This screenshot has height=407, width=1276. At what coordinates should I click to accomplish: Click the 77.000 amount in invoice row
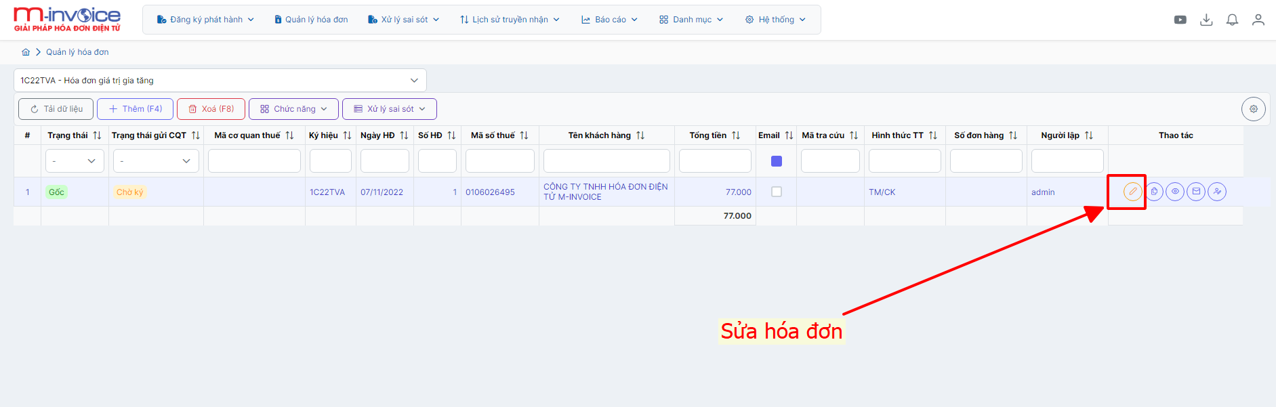pyautogui.click(x=738, y=192)
